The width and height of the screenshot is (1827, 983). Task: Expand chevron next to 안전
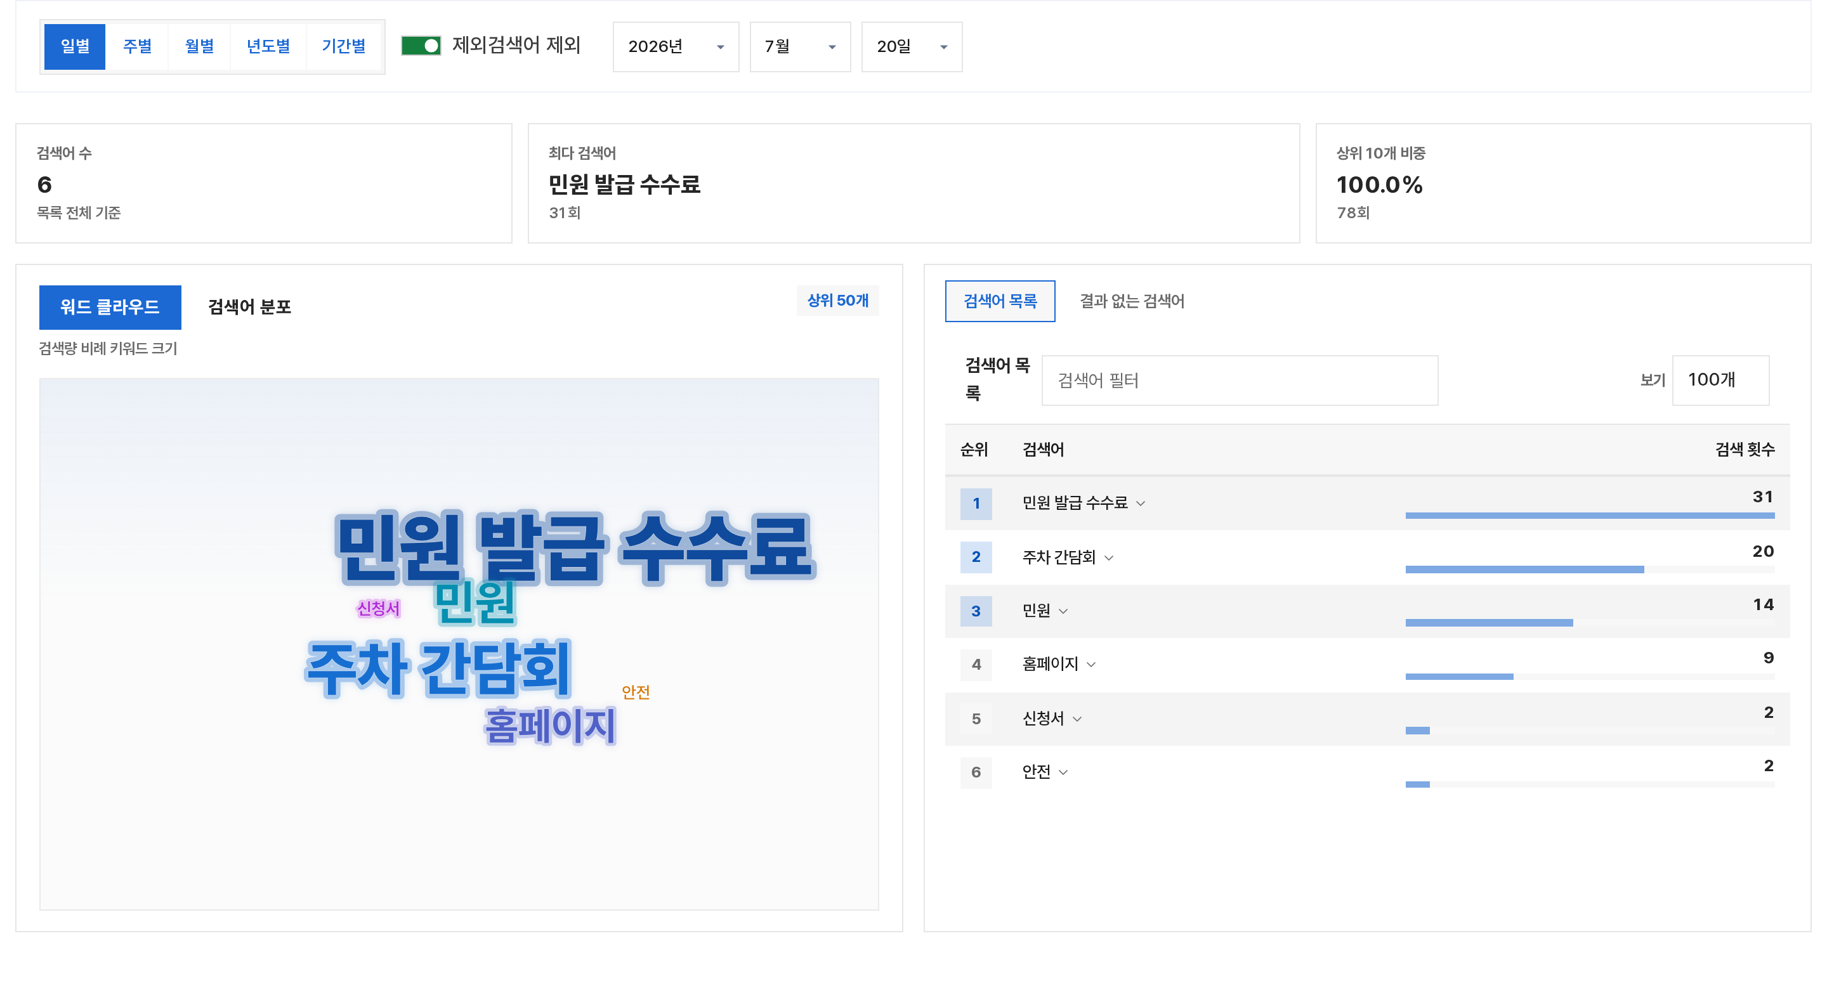1063,772
